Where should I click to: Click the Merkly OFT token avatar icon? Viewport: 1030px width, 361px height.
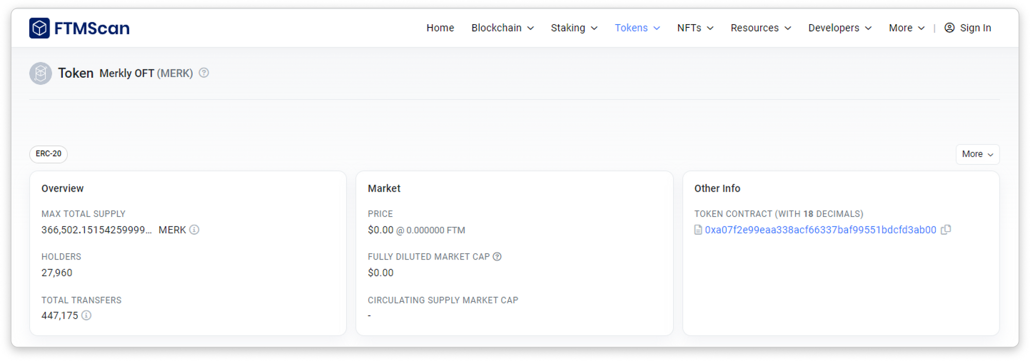40,73
